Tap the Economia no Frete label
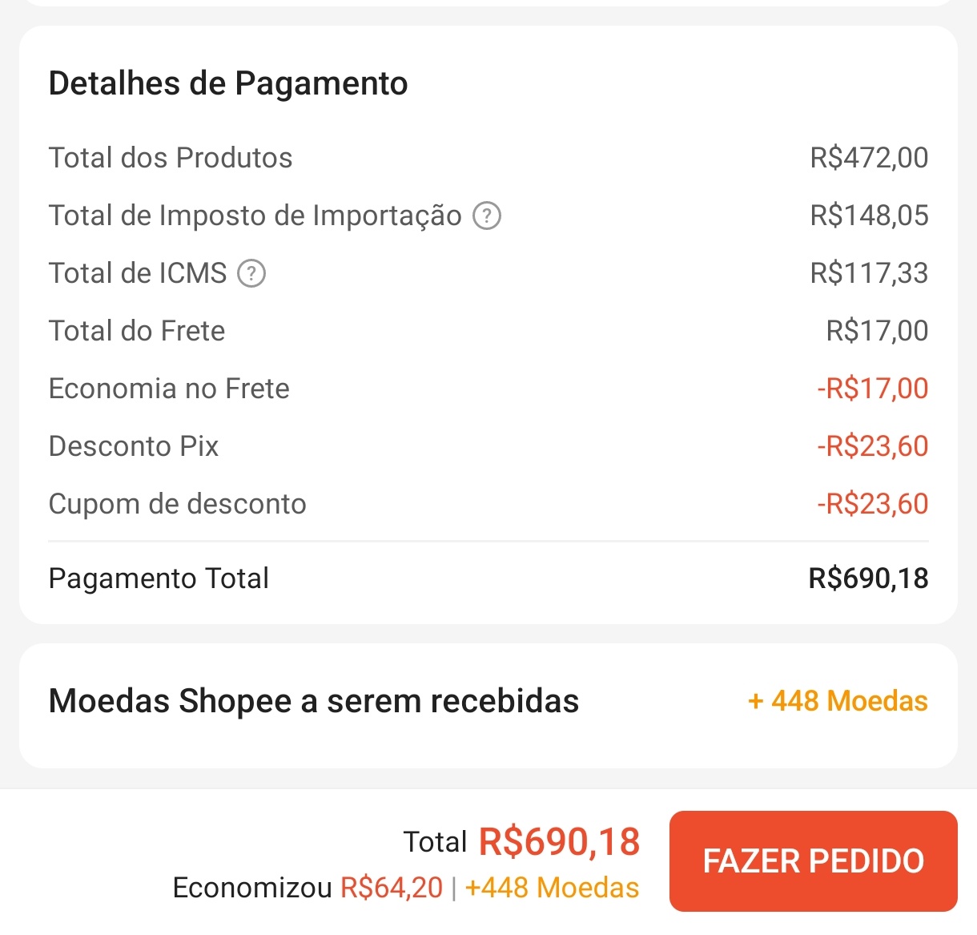 click(x=169, y=389)
